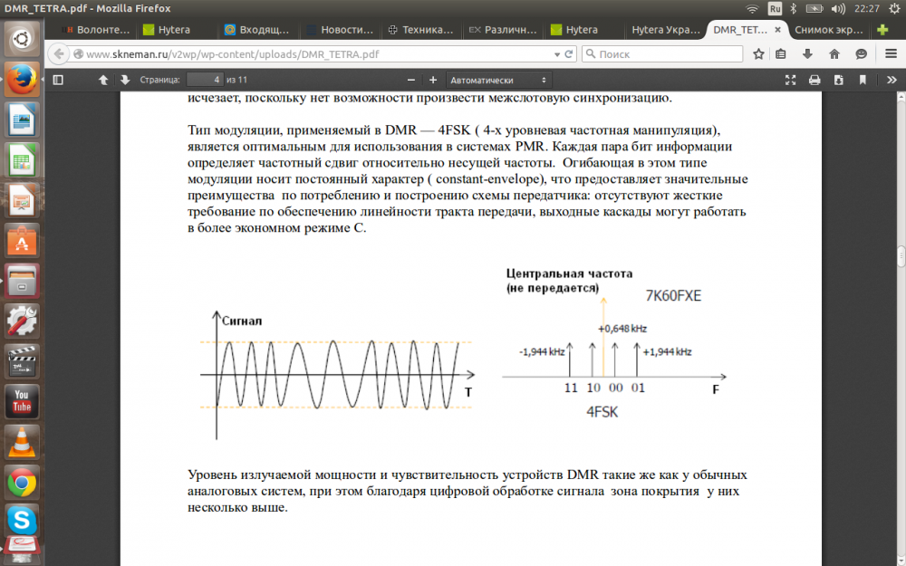Open URL history dropdown arrow
Image resolution: width=906 pixels, height=566 pixels.
coord(557,54)
